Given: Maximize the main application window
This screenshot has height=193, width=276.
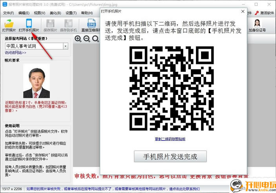Looking at the screenshot, I should click(256, 4).
